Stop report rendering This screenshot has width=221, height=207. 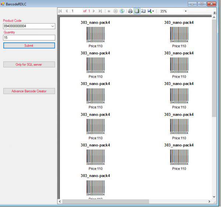coord(115,11)
